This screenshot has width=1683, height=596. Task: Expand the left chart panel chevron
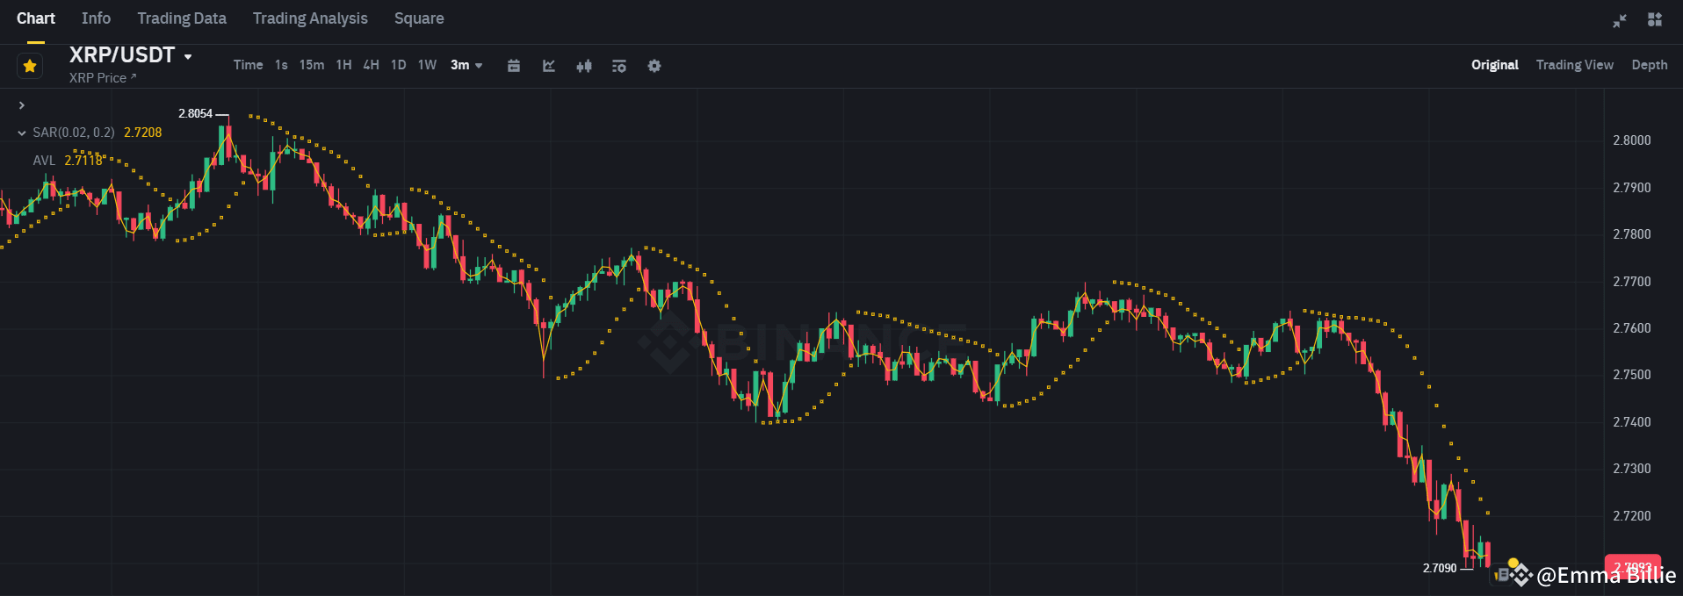coord(21,104)
